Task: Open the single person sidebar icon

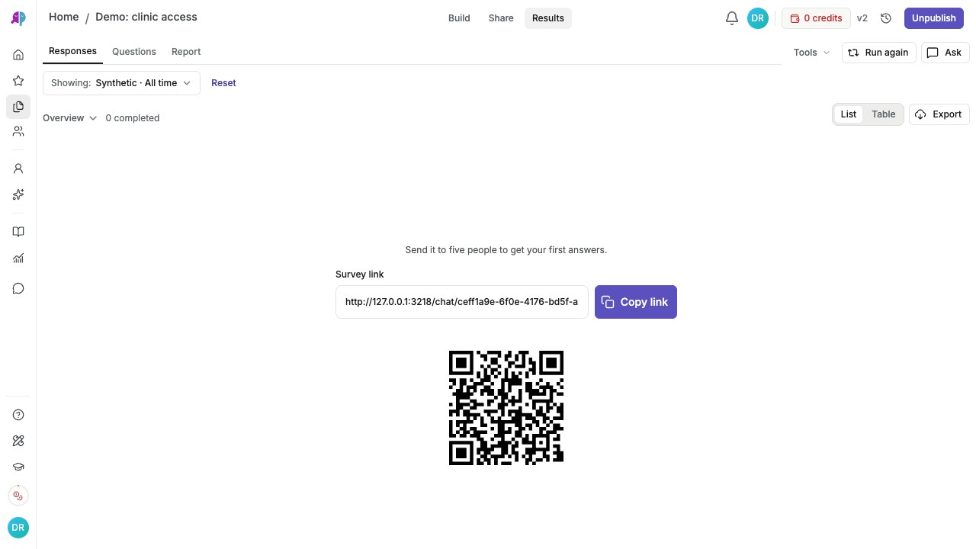Action: pos(18,169)
